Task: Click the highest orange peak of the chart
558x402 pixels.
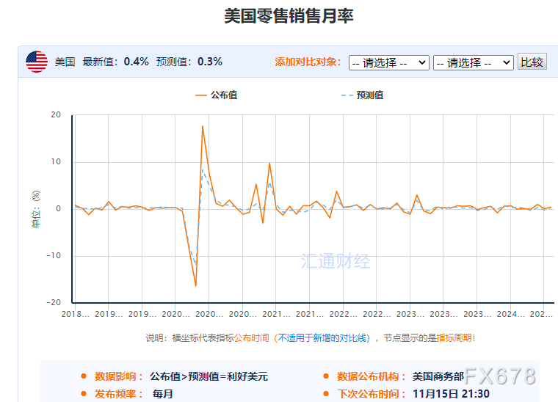Action: 203,126
